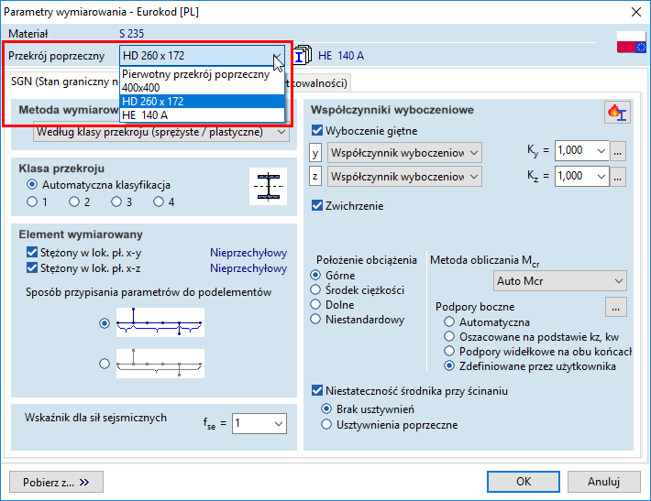651x501 pixels.
Task: Toggle the Zwichrzenie checkbox
Action: coord(317,206)
